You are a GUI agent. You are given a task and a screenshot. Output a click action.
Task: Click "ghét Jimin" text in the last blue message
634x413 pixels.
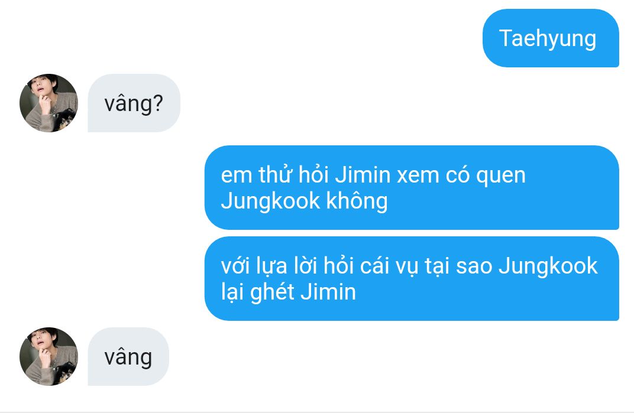pos(303,292)
